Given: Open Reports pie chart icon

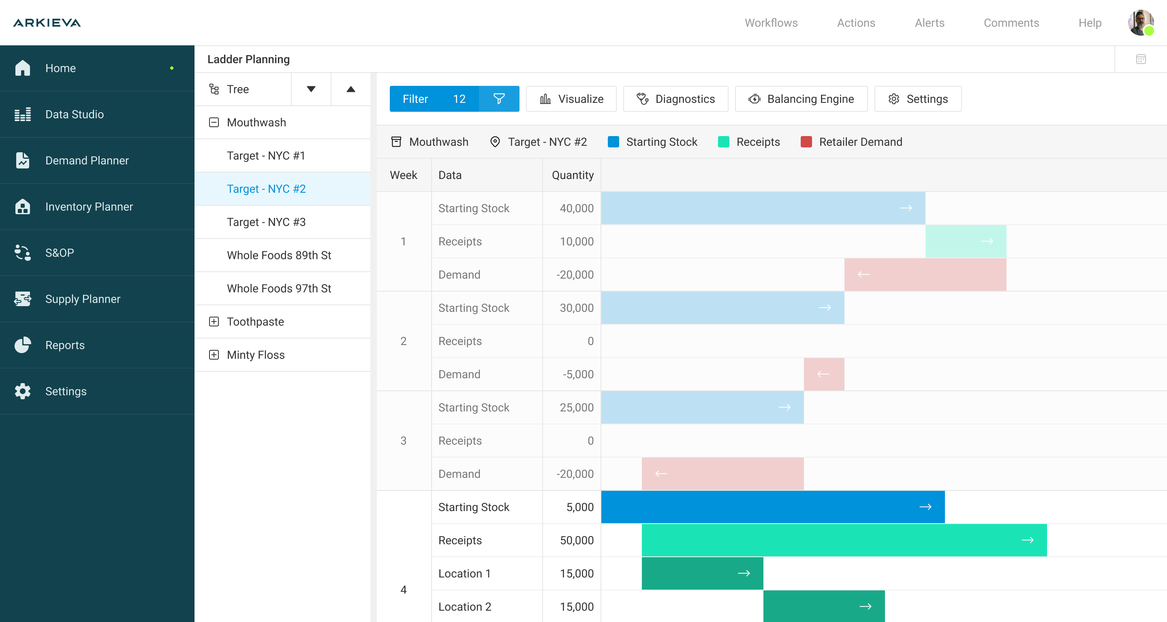Looking at the screenshot, I should (x=22, y=345).
